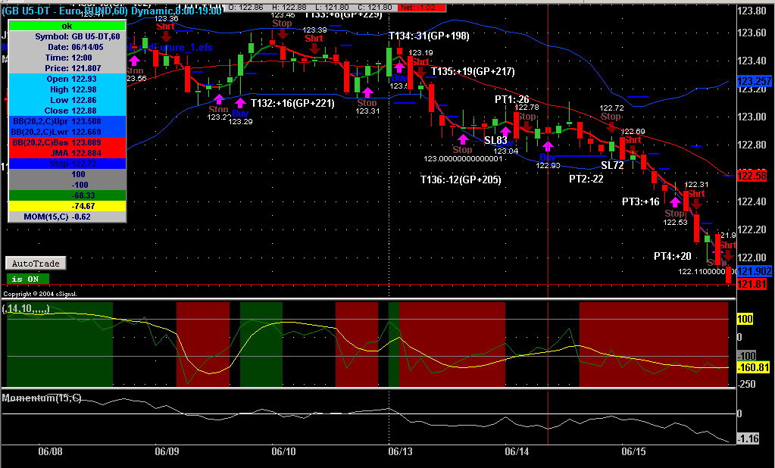The image size is (775, 468).
Task: Click the PT3:+16 profit target label
Action: click(641, 201)
